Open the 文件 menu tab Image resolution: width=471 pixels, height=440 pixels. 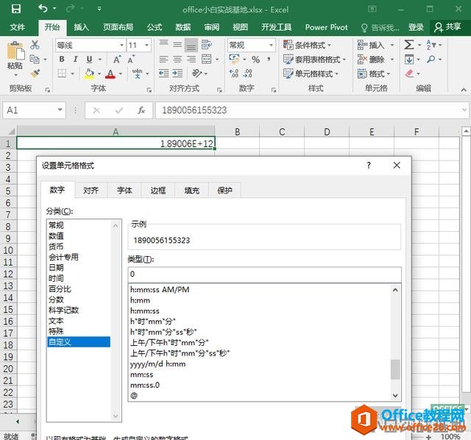tap(17, 27)
